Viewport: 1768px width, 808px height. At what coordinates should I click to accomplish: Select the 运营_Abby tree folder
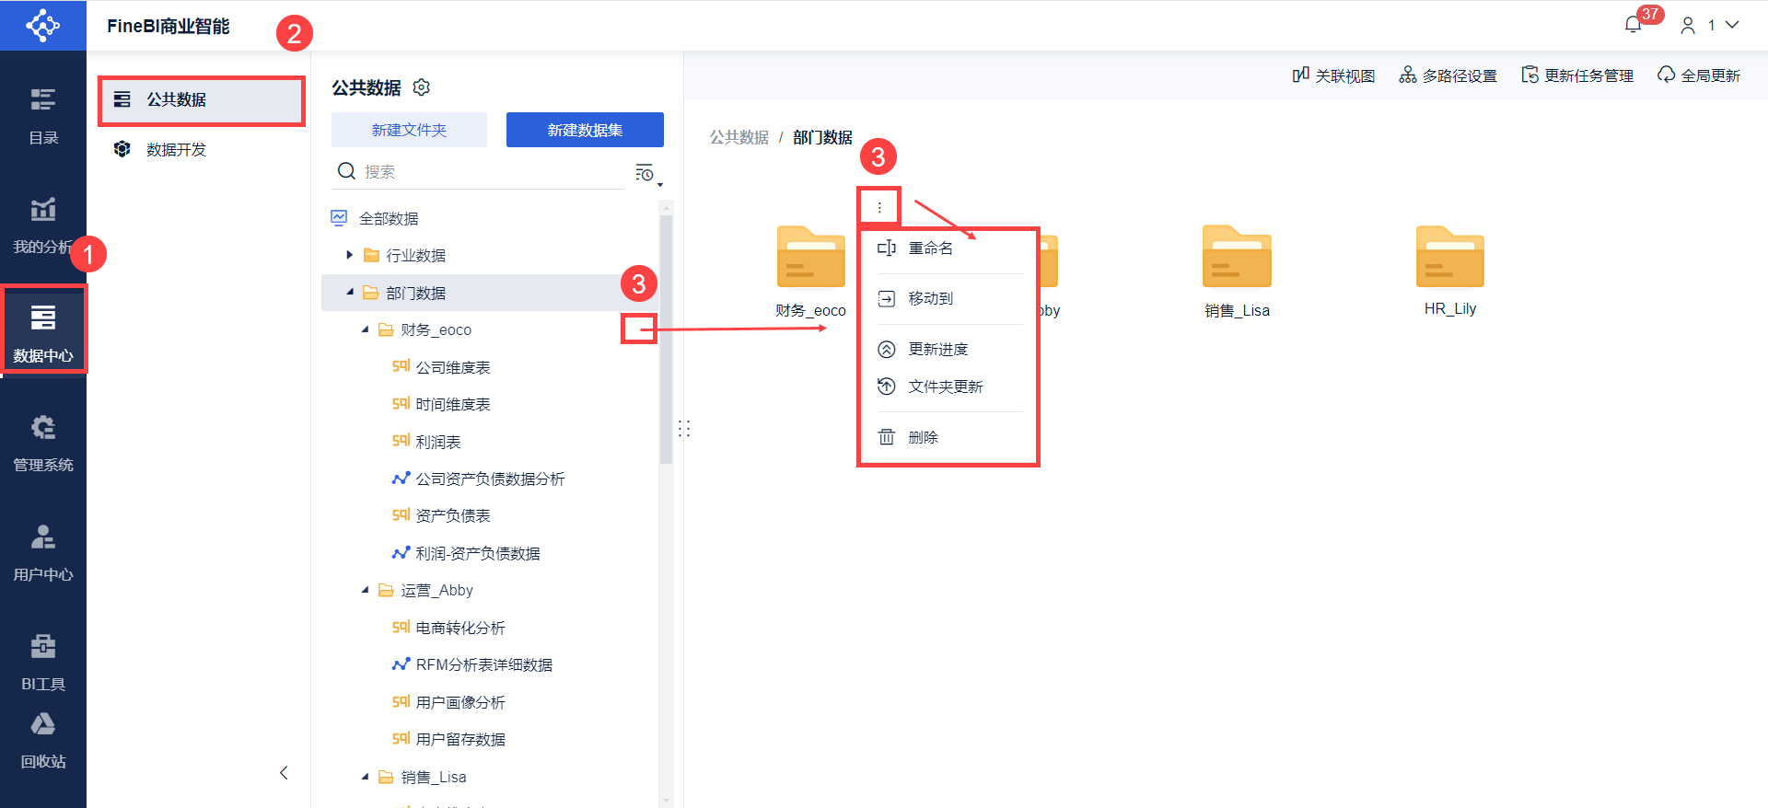491,590
